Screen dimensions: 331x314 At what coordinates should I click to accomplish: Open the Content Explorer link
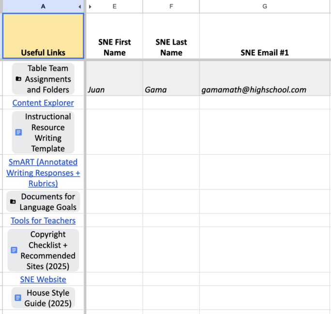point(43,103)
